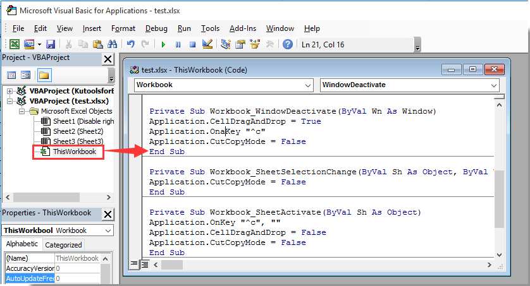This screenshot has height=286, width=530.
Task: Click the View Microsoft Excel icon
Action: click(14, 44)
